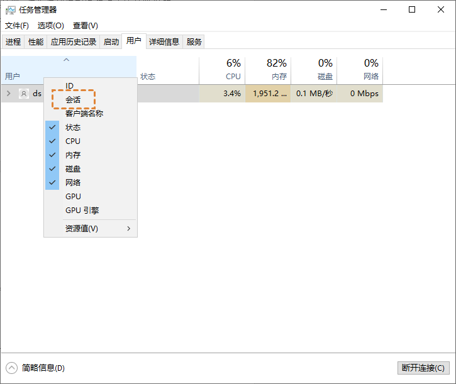The width and height of the screenshot is (456, 384).
Task: Enable the ID column in the context menu
Action: [91, 85]
